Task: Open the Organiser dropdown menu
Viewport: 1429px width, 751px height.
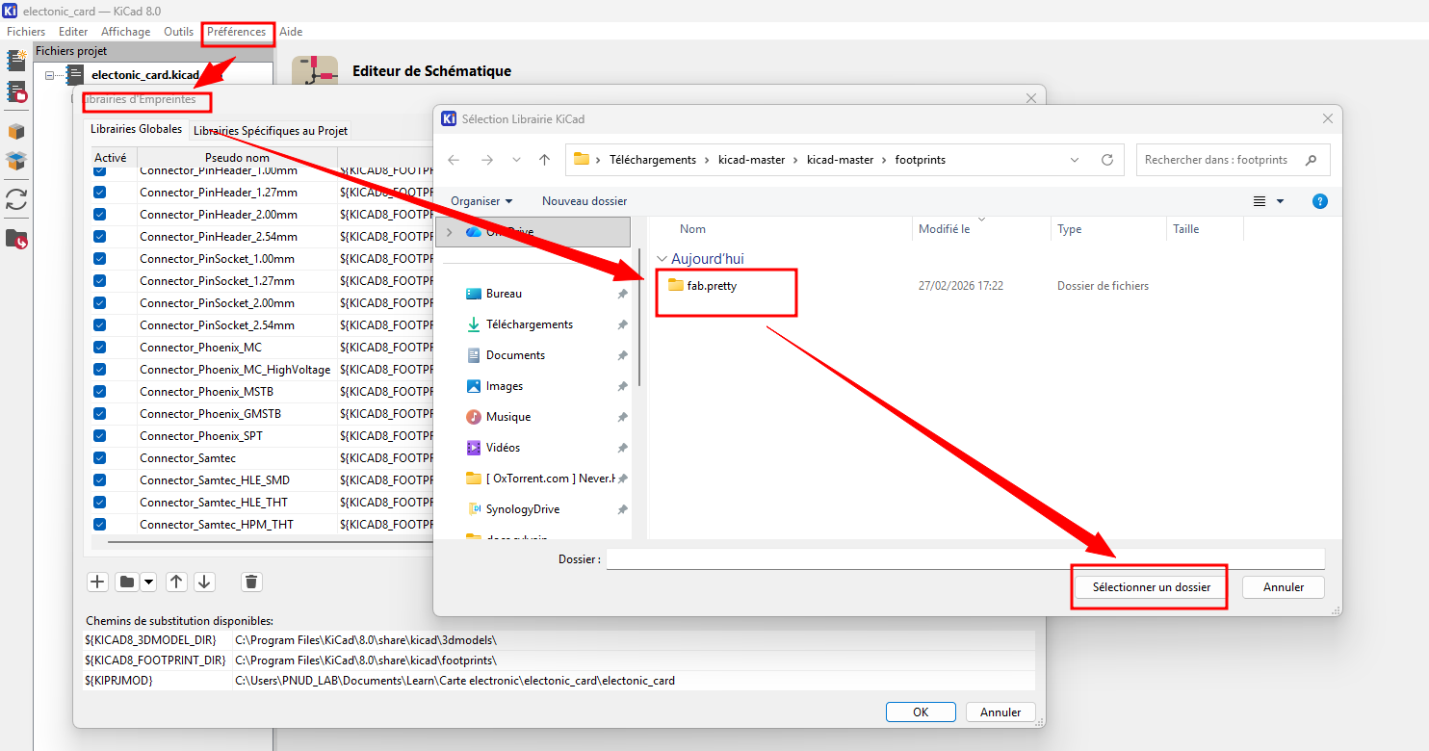Action: pyautogui.click(x=481, y=201)
